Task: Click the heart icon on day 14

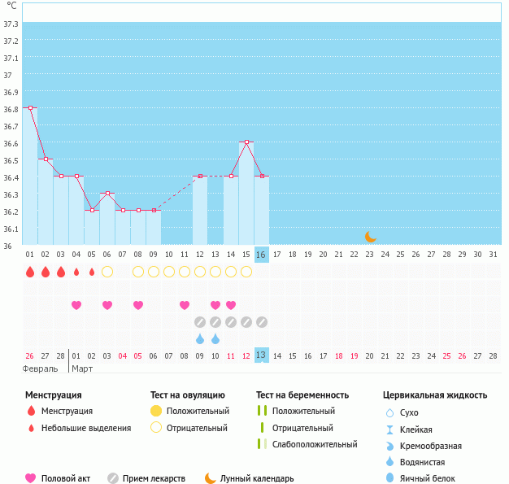Action: coord(231,305)
